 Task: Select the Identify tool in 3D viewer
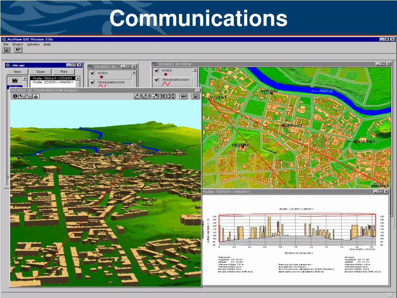point(15,96)
